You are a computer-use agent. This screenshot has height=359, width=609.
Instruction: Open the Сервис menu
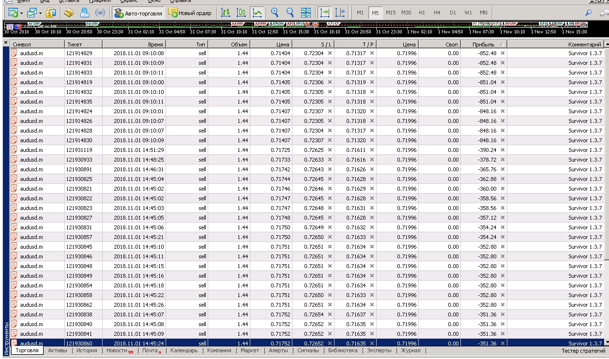tap(128, 1)
